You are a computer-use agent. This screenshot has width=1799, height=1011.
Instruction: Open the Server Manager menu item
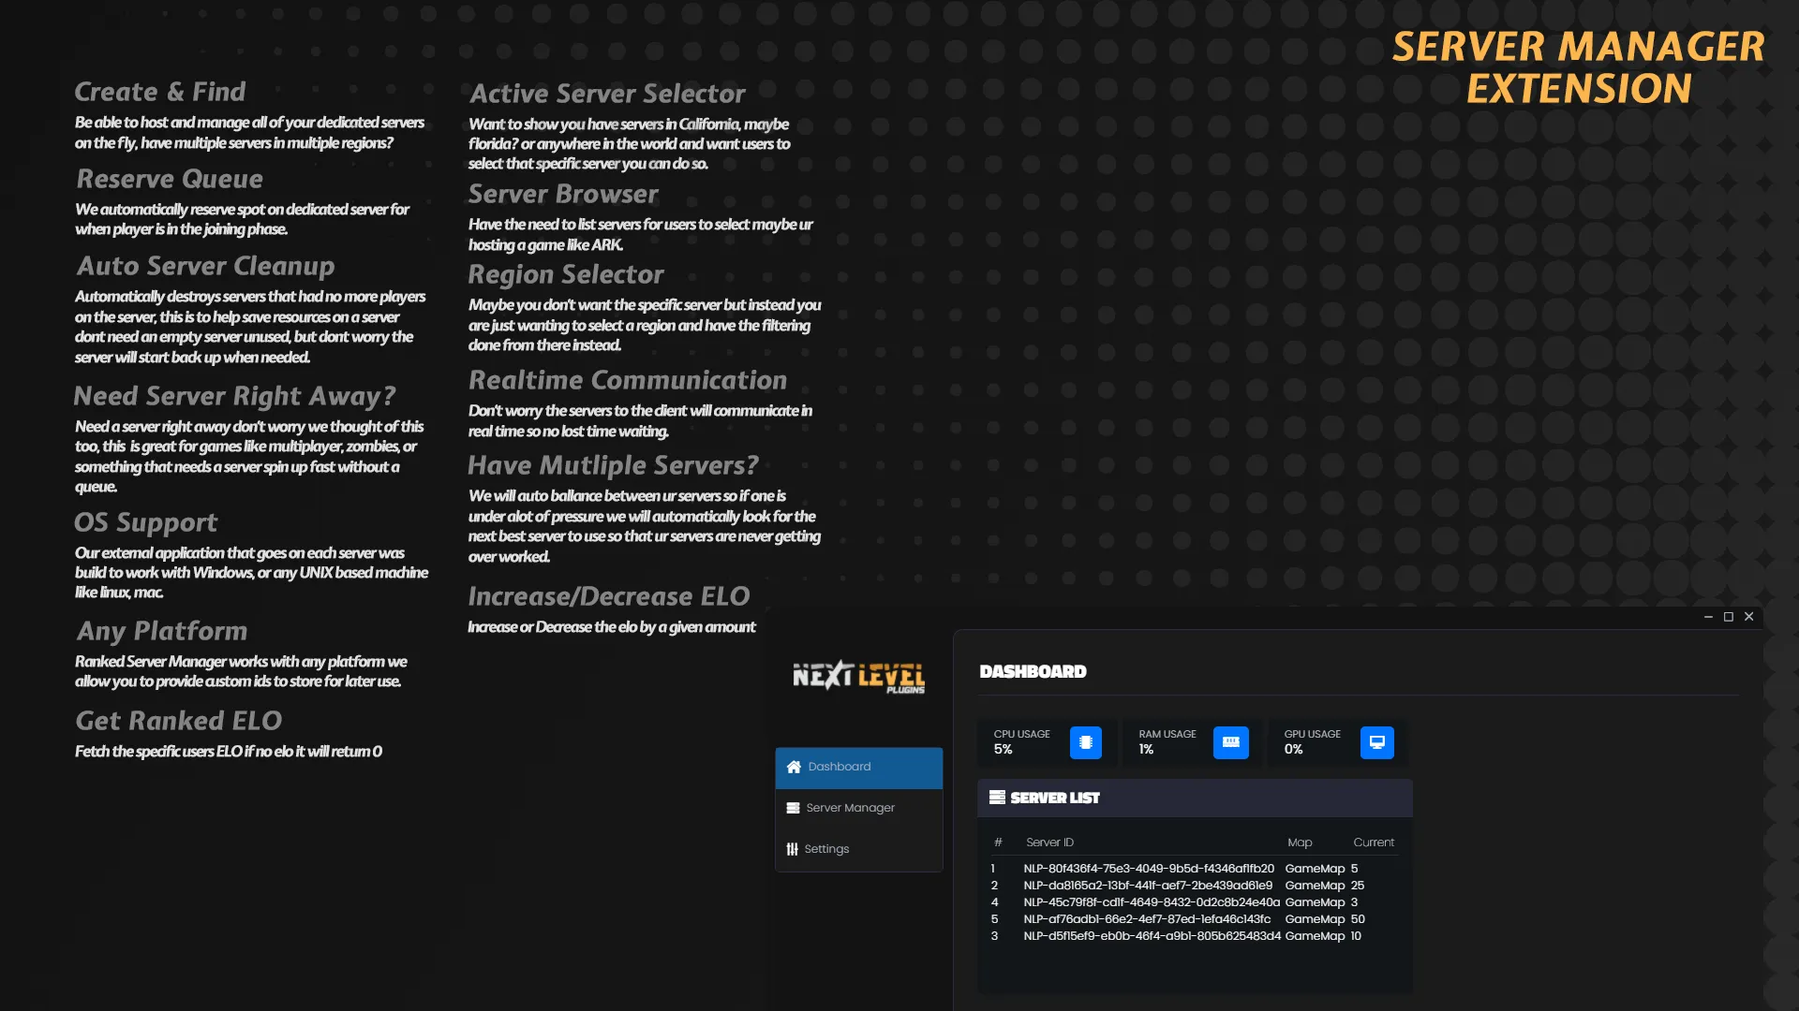[850, 808]
